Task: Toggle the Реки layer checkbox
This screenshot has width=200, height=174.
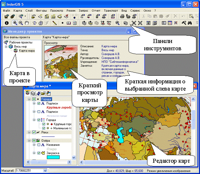Action: (x=33, y=132)
